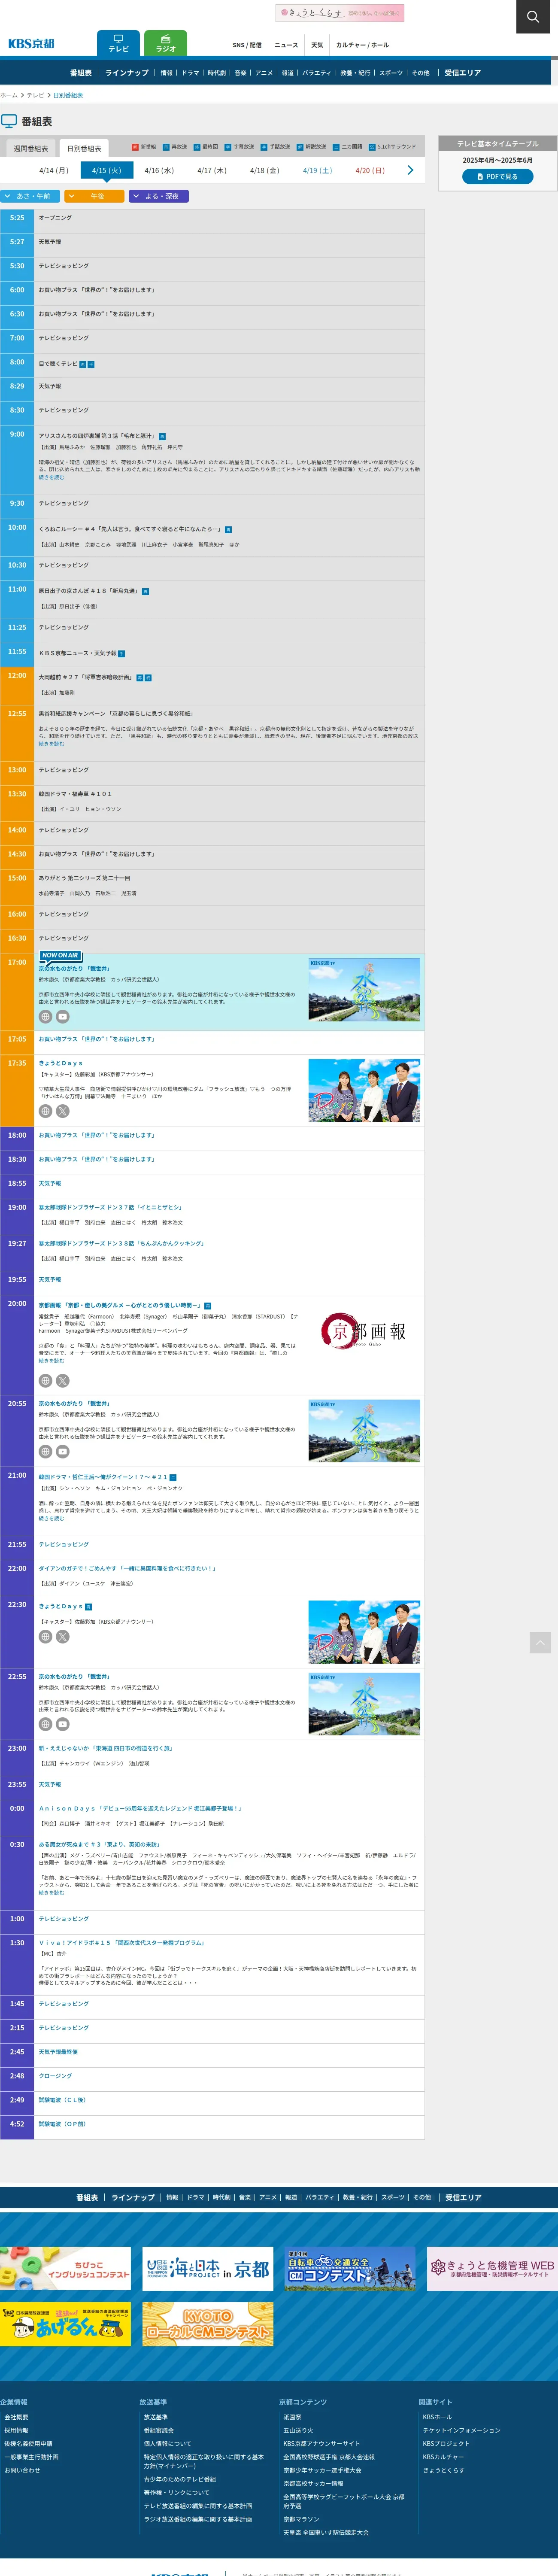Click the globe icon in the 20:55 program row
This screenshot has height=2576, width=558.
45,1451
